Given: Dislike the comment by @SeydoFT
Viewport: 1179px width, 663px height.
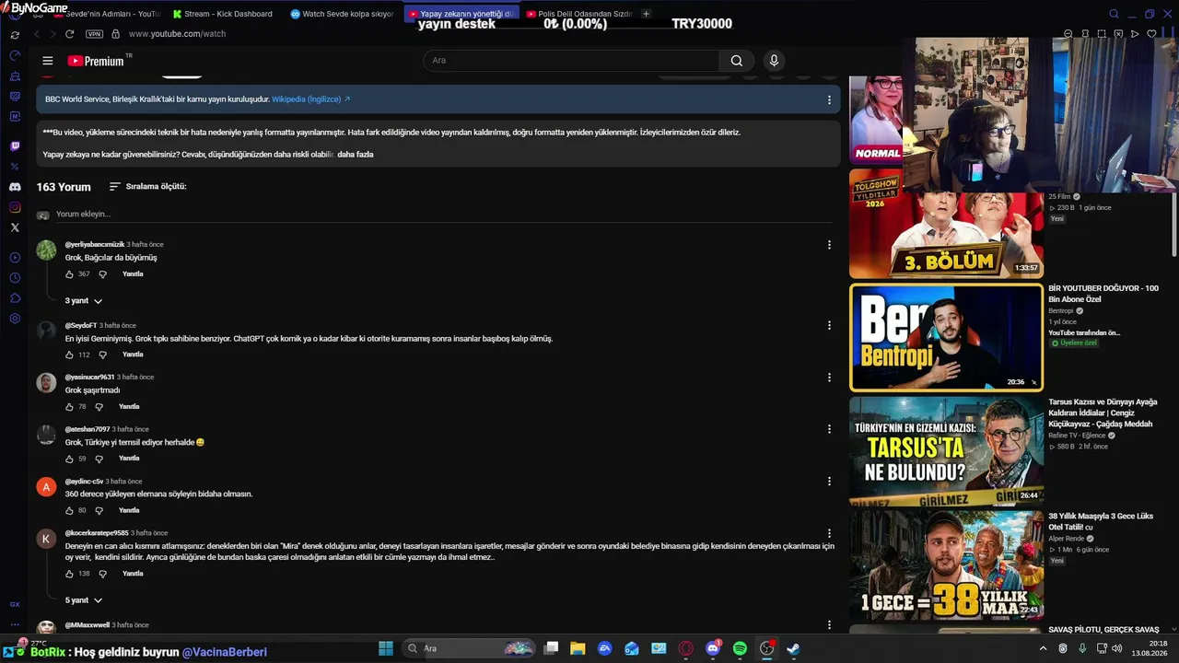Looking at the screenshot, I should tap(102, 355).
